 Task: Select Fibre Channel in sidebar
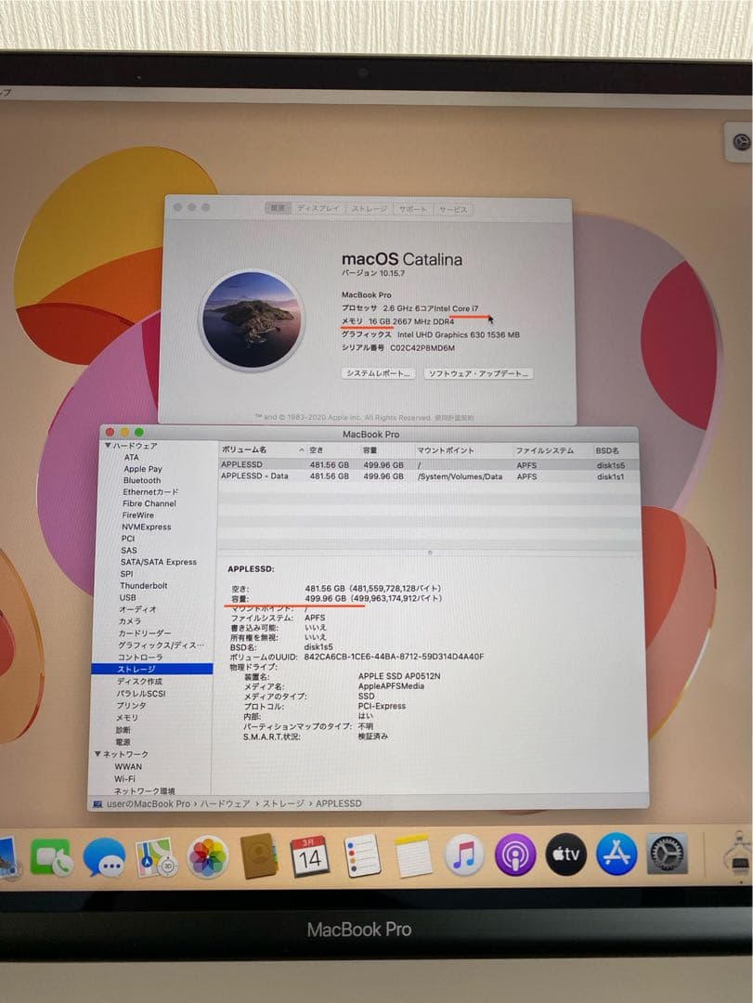coord(149,503)
